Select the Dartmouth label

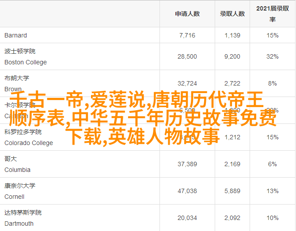(x=19, y=224)
